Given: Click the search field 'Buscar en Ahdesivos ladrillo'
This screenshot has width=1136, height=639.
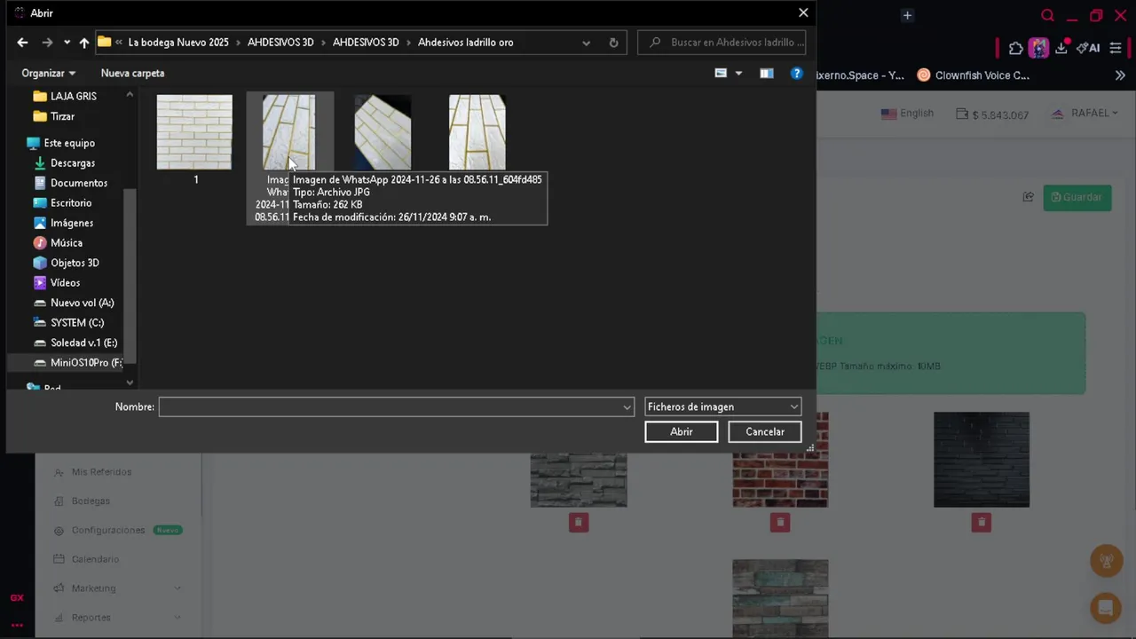Looking at the screenshot, I should 722,42.
